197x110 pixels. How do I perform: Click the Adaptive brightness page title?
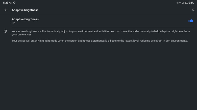[25, 10]
